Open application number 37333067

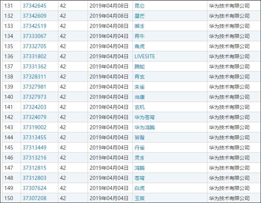coord(34,36)
